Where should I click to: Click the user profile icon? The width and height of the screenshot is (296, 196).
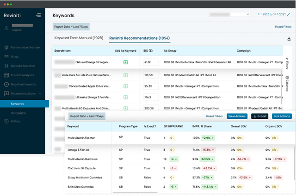[x=6, y=28]
